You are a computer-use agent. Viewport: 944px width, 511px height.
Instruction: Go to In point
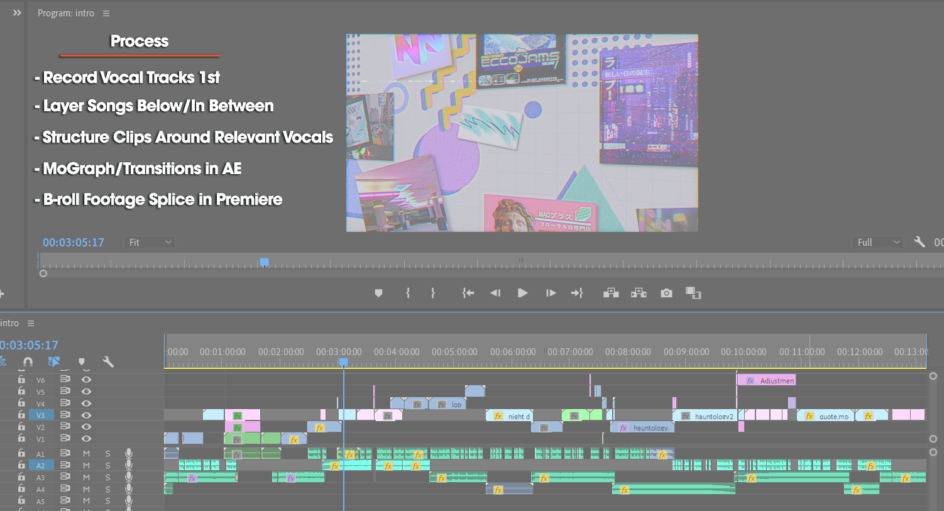(468, 293)
